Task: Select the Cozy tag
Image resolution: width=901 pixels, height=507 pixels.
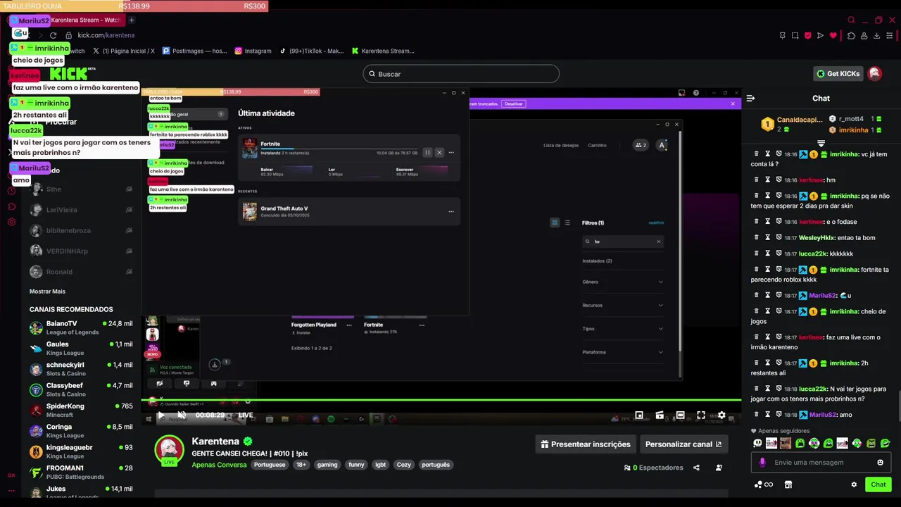Action: point(403,465)
